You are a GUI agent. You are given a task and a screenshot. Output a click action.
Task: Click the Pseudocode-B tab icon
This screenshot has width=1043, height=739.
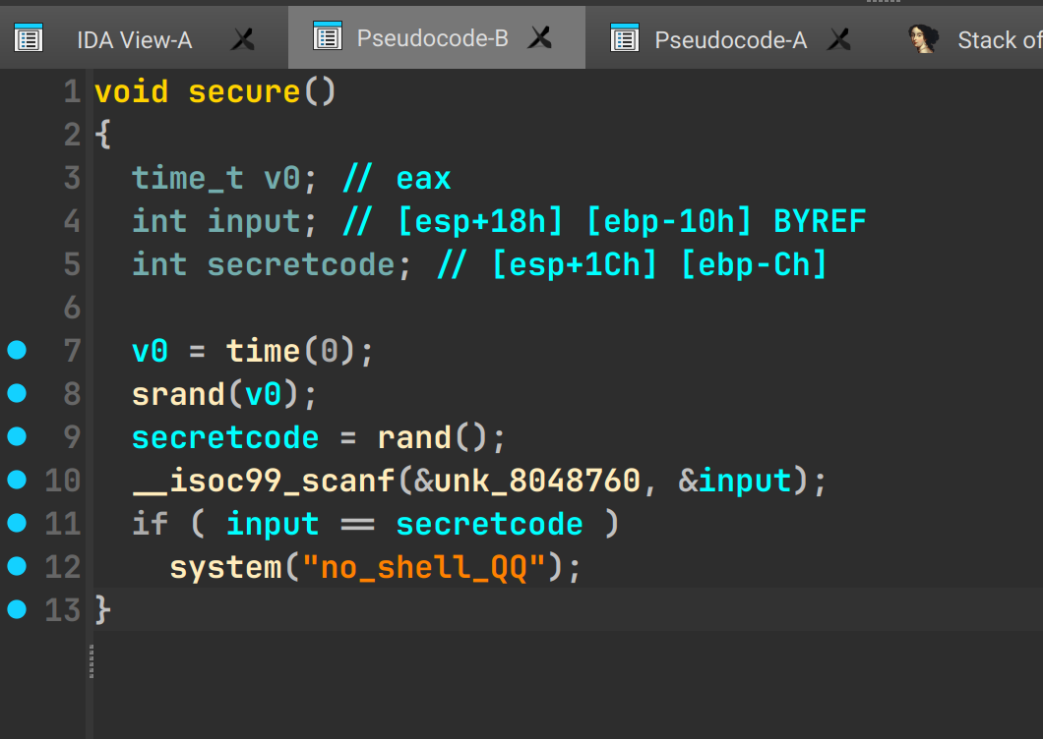click(x=327, y=37)
